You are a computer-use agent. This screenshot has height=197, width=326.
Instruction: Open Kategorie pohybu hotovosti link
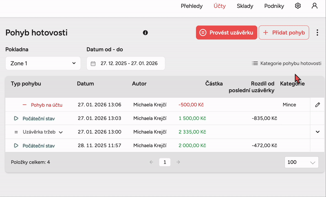pos(286,63)
